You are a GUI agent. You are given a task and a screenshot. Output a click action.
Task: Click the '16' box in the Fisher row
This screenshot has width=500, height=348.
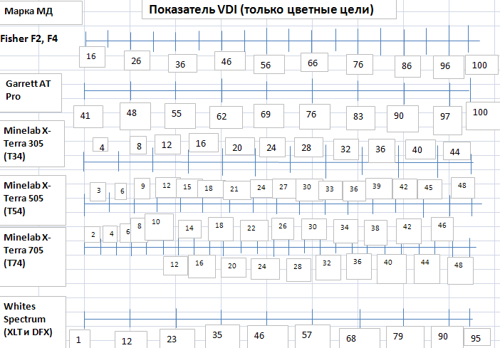coord(92,57)
